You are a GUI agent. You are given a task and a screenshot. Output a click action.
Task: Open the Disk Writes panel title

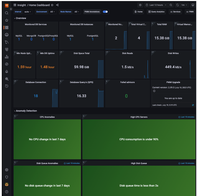[x=173, y=53]
